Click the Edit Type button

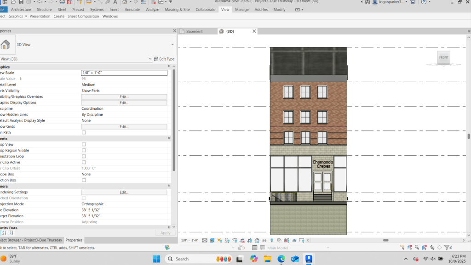164,59
